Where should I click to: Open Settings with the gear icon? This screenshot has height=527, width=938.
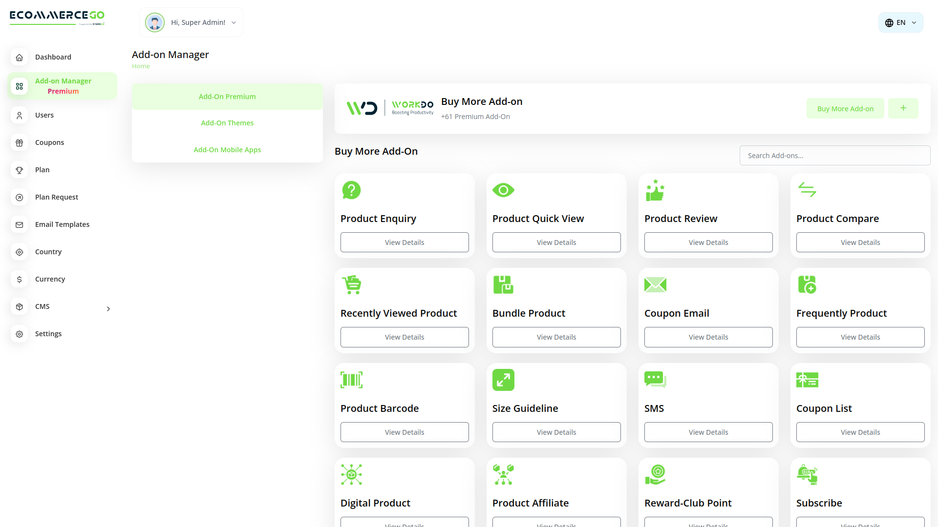(19, 334)
